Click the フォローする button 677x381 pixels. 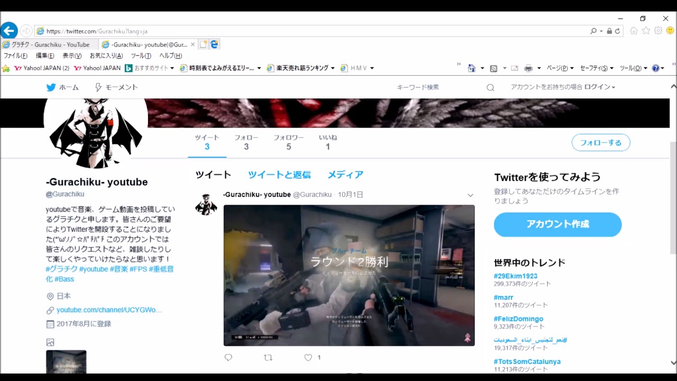[601, 142]
